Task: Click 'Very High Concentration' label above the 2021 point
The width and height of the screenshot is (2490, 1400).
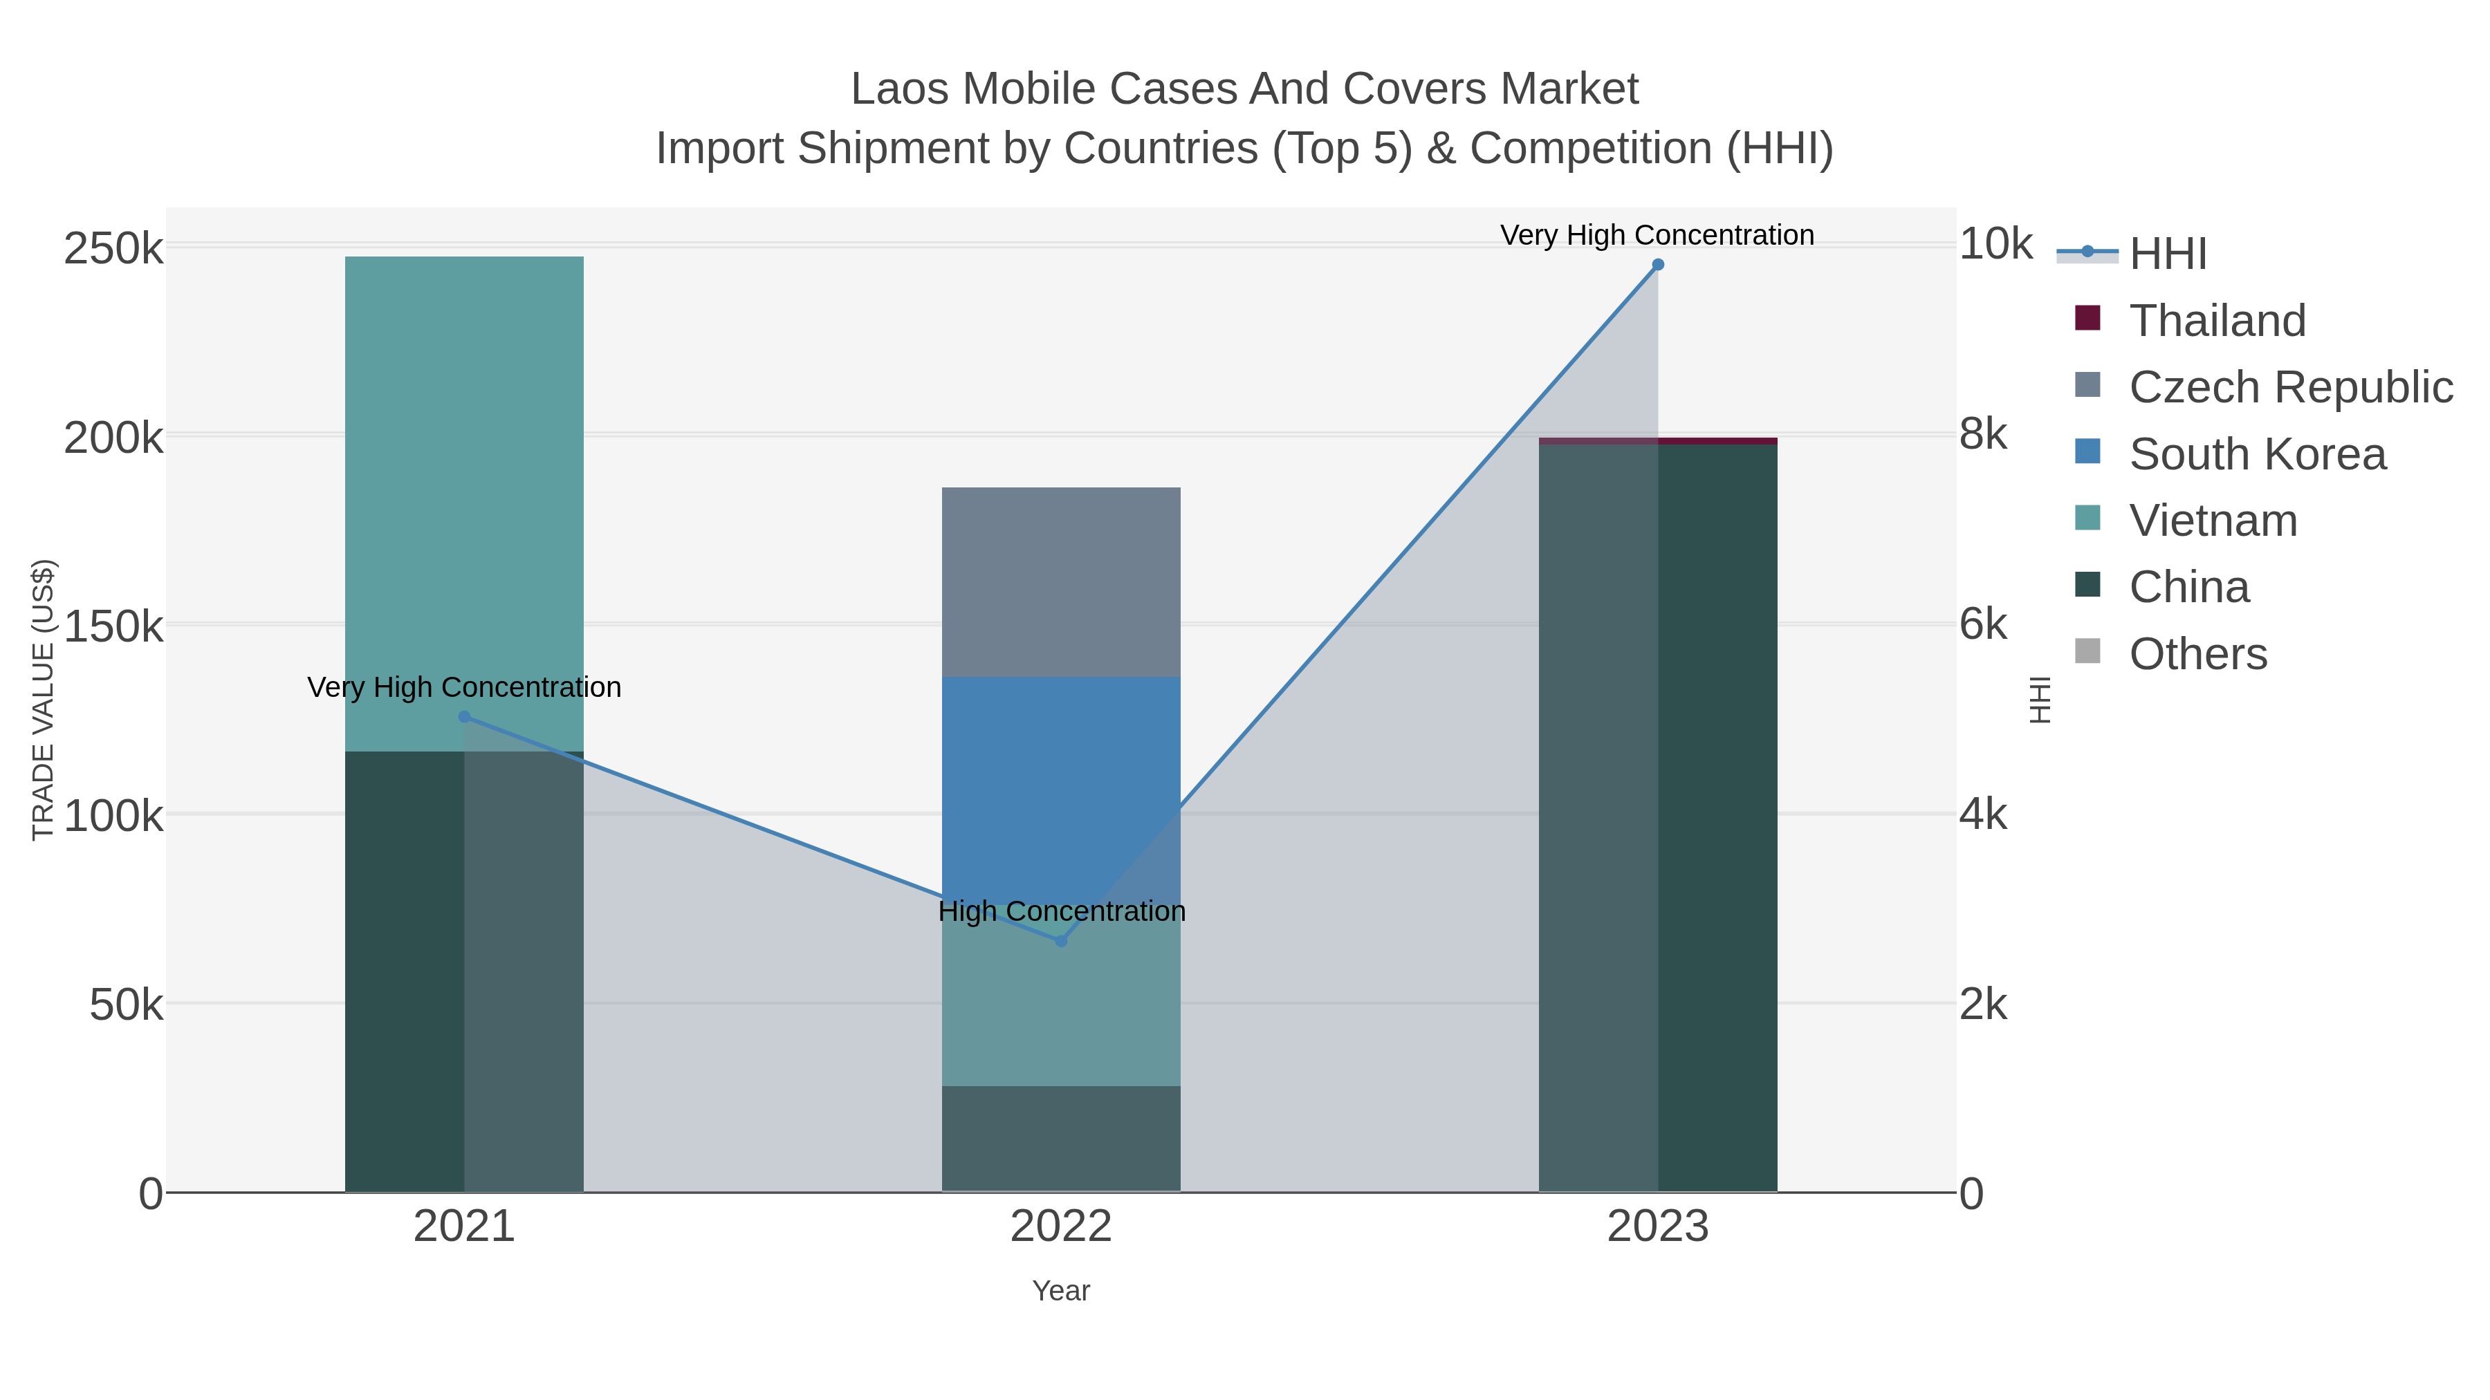Action: tap(464, 687)
